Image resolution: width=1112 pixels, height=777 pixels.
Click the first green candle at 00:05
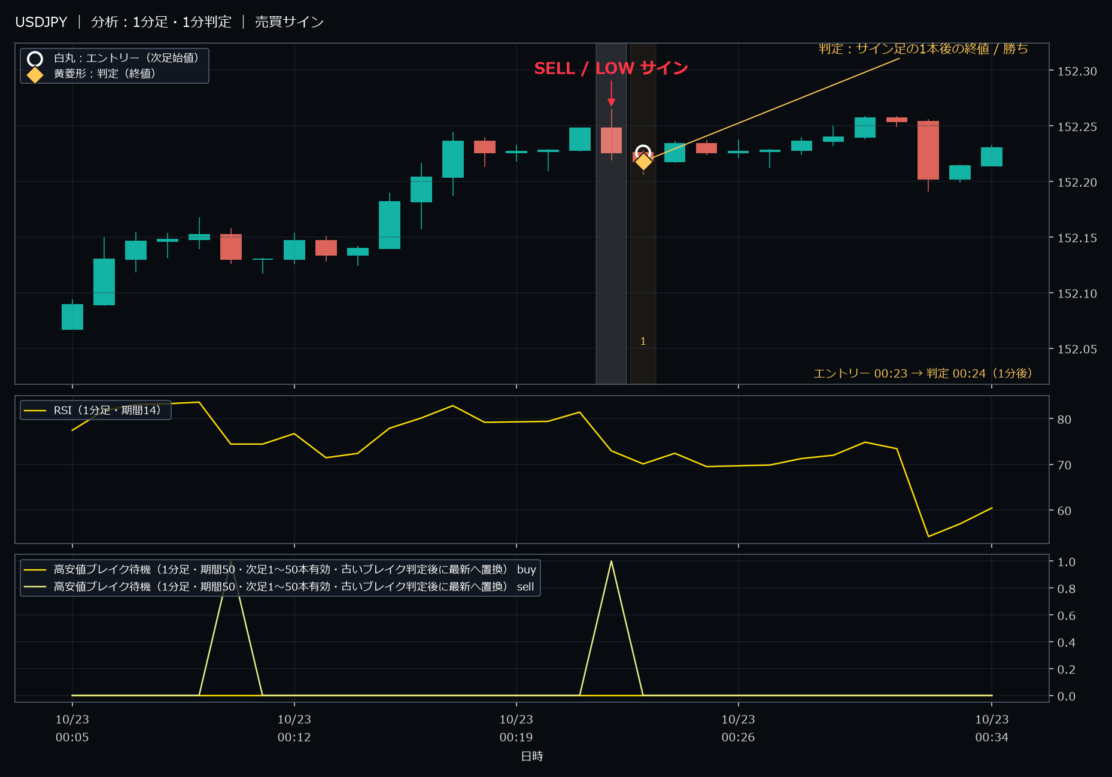click(72, 317)
